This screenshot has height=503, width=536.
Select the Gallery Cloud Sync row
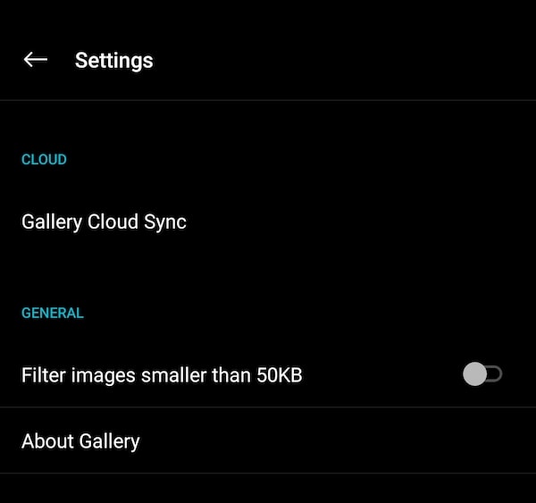268,222
